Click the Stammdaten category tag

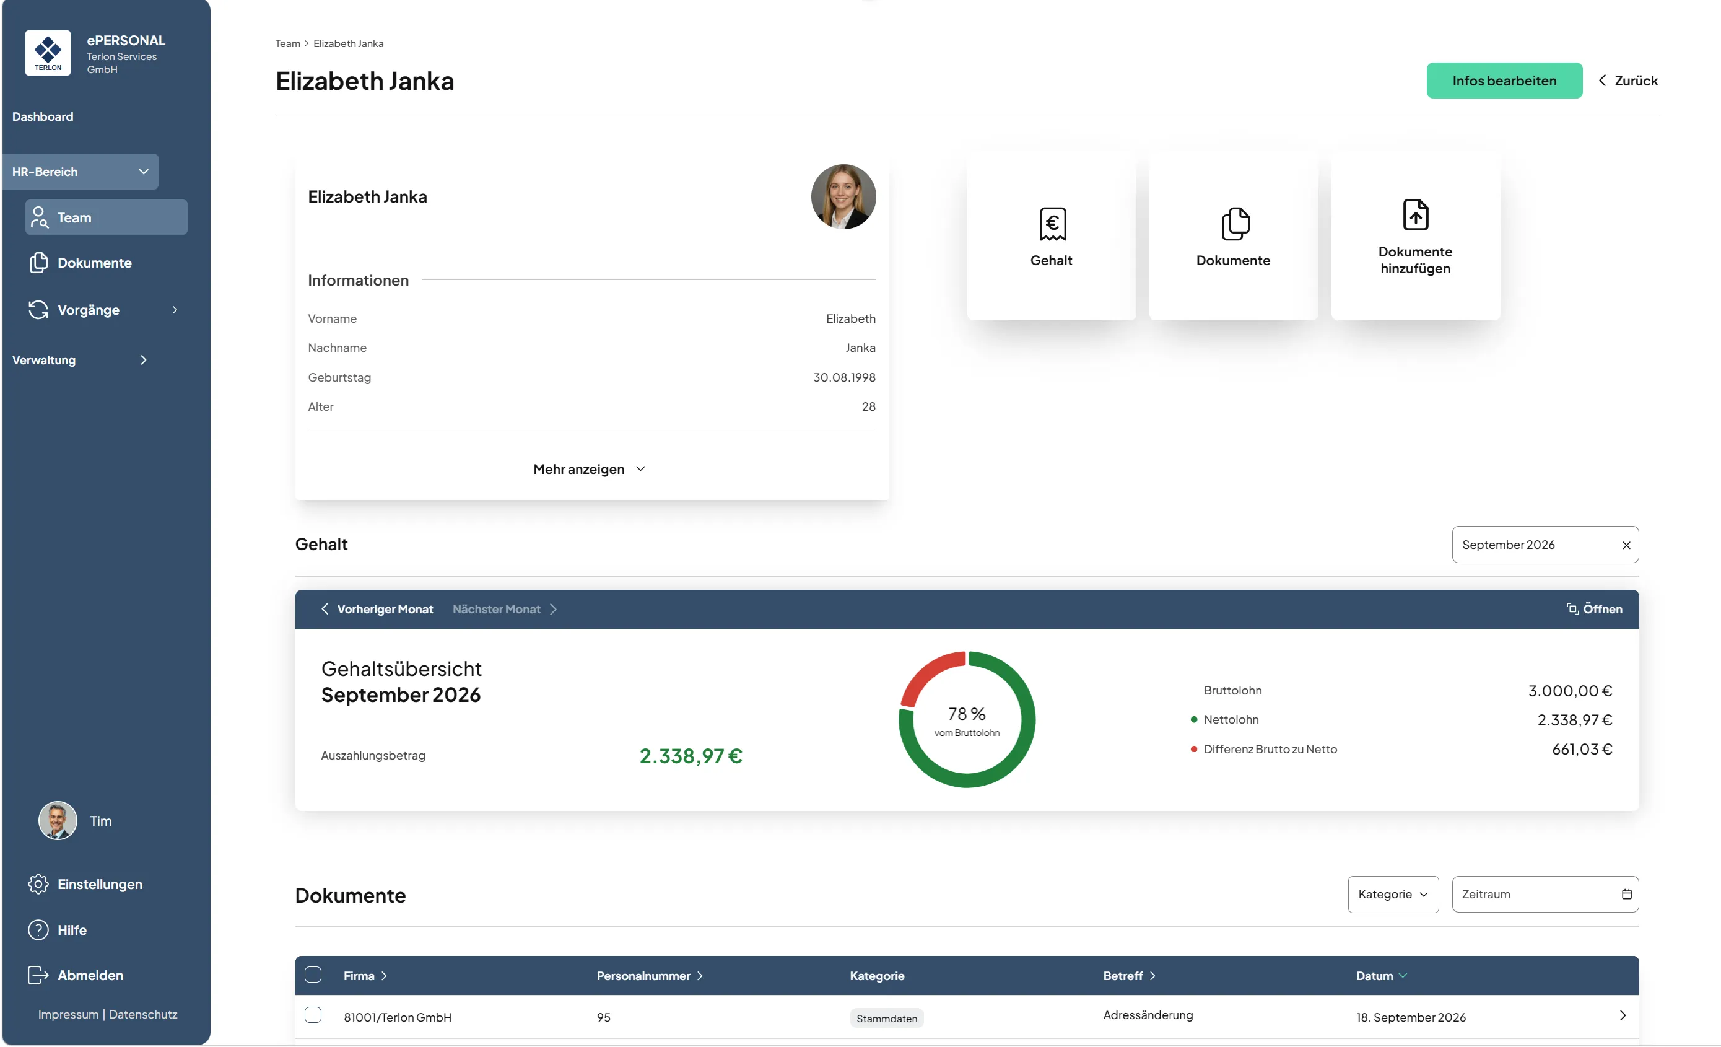[886, 1019]
